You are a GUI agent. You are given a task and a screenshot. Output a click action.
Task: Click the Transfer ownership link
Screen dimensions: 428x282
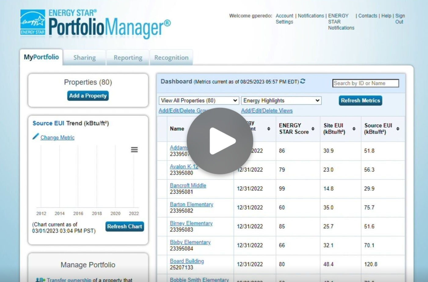point(69,280)
